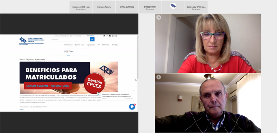Pin the man's video tile
Viewport: 277px width, 133px height.
tap(159, 77)
